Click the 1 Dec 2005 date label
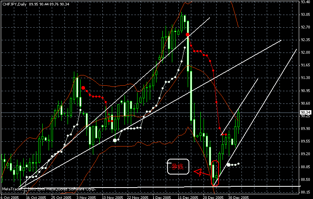 pyautogui.click(x=162, y=197)
